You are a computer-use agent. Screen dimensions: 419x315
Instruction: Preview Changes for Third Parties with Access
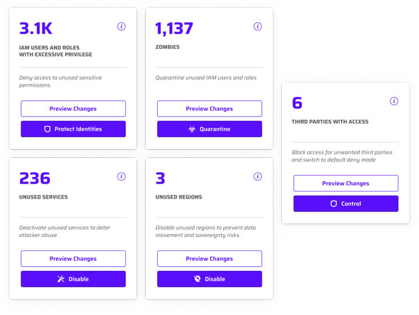click(346, 183)
